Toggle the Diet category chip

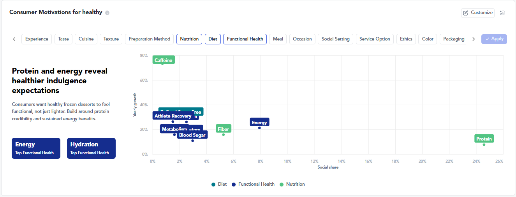[x=213, y=39]
